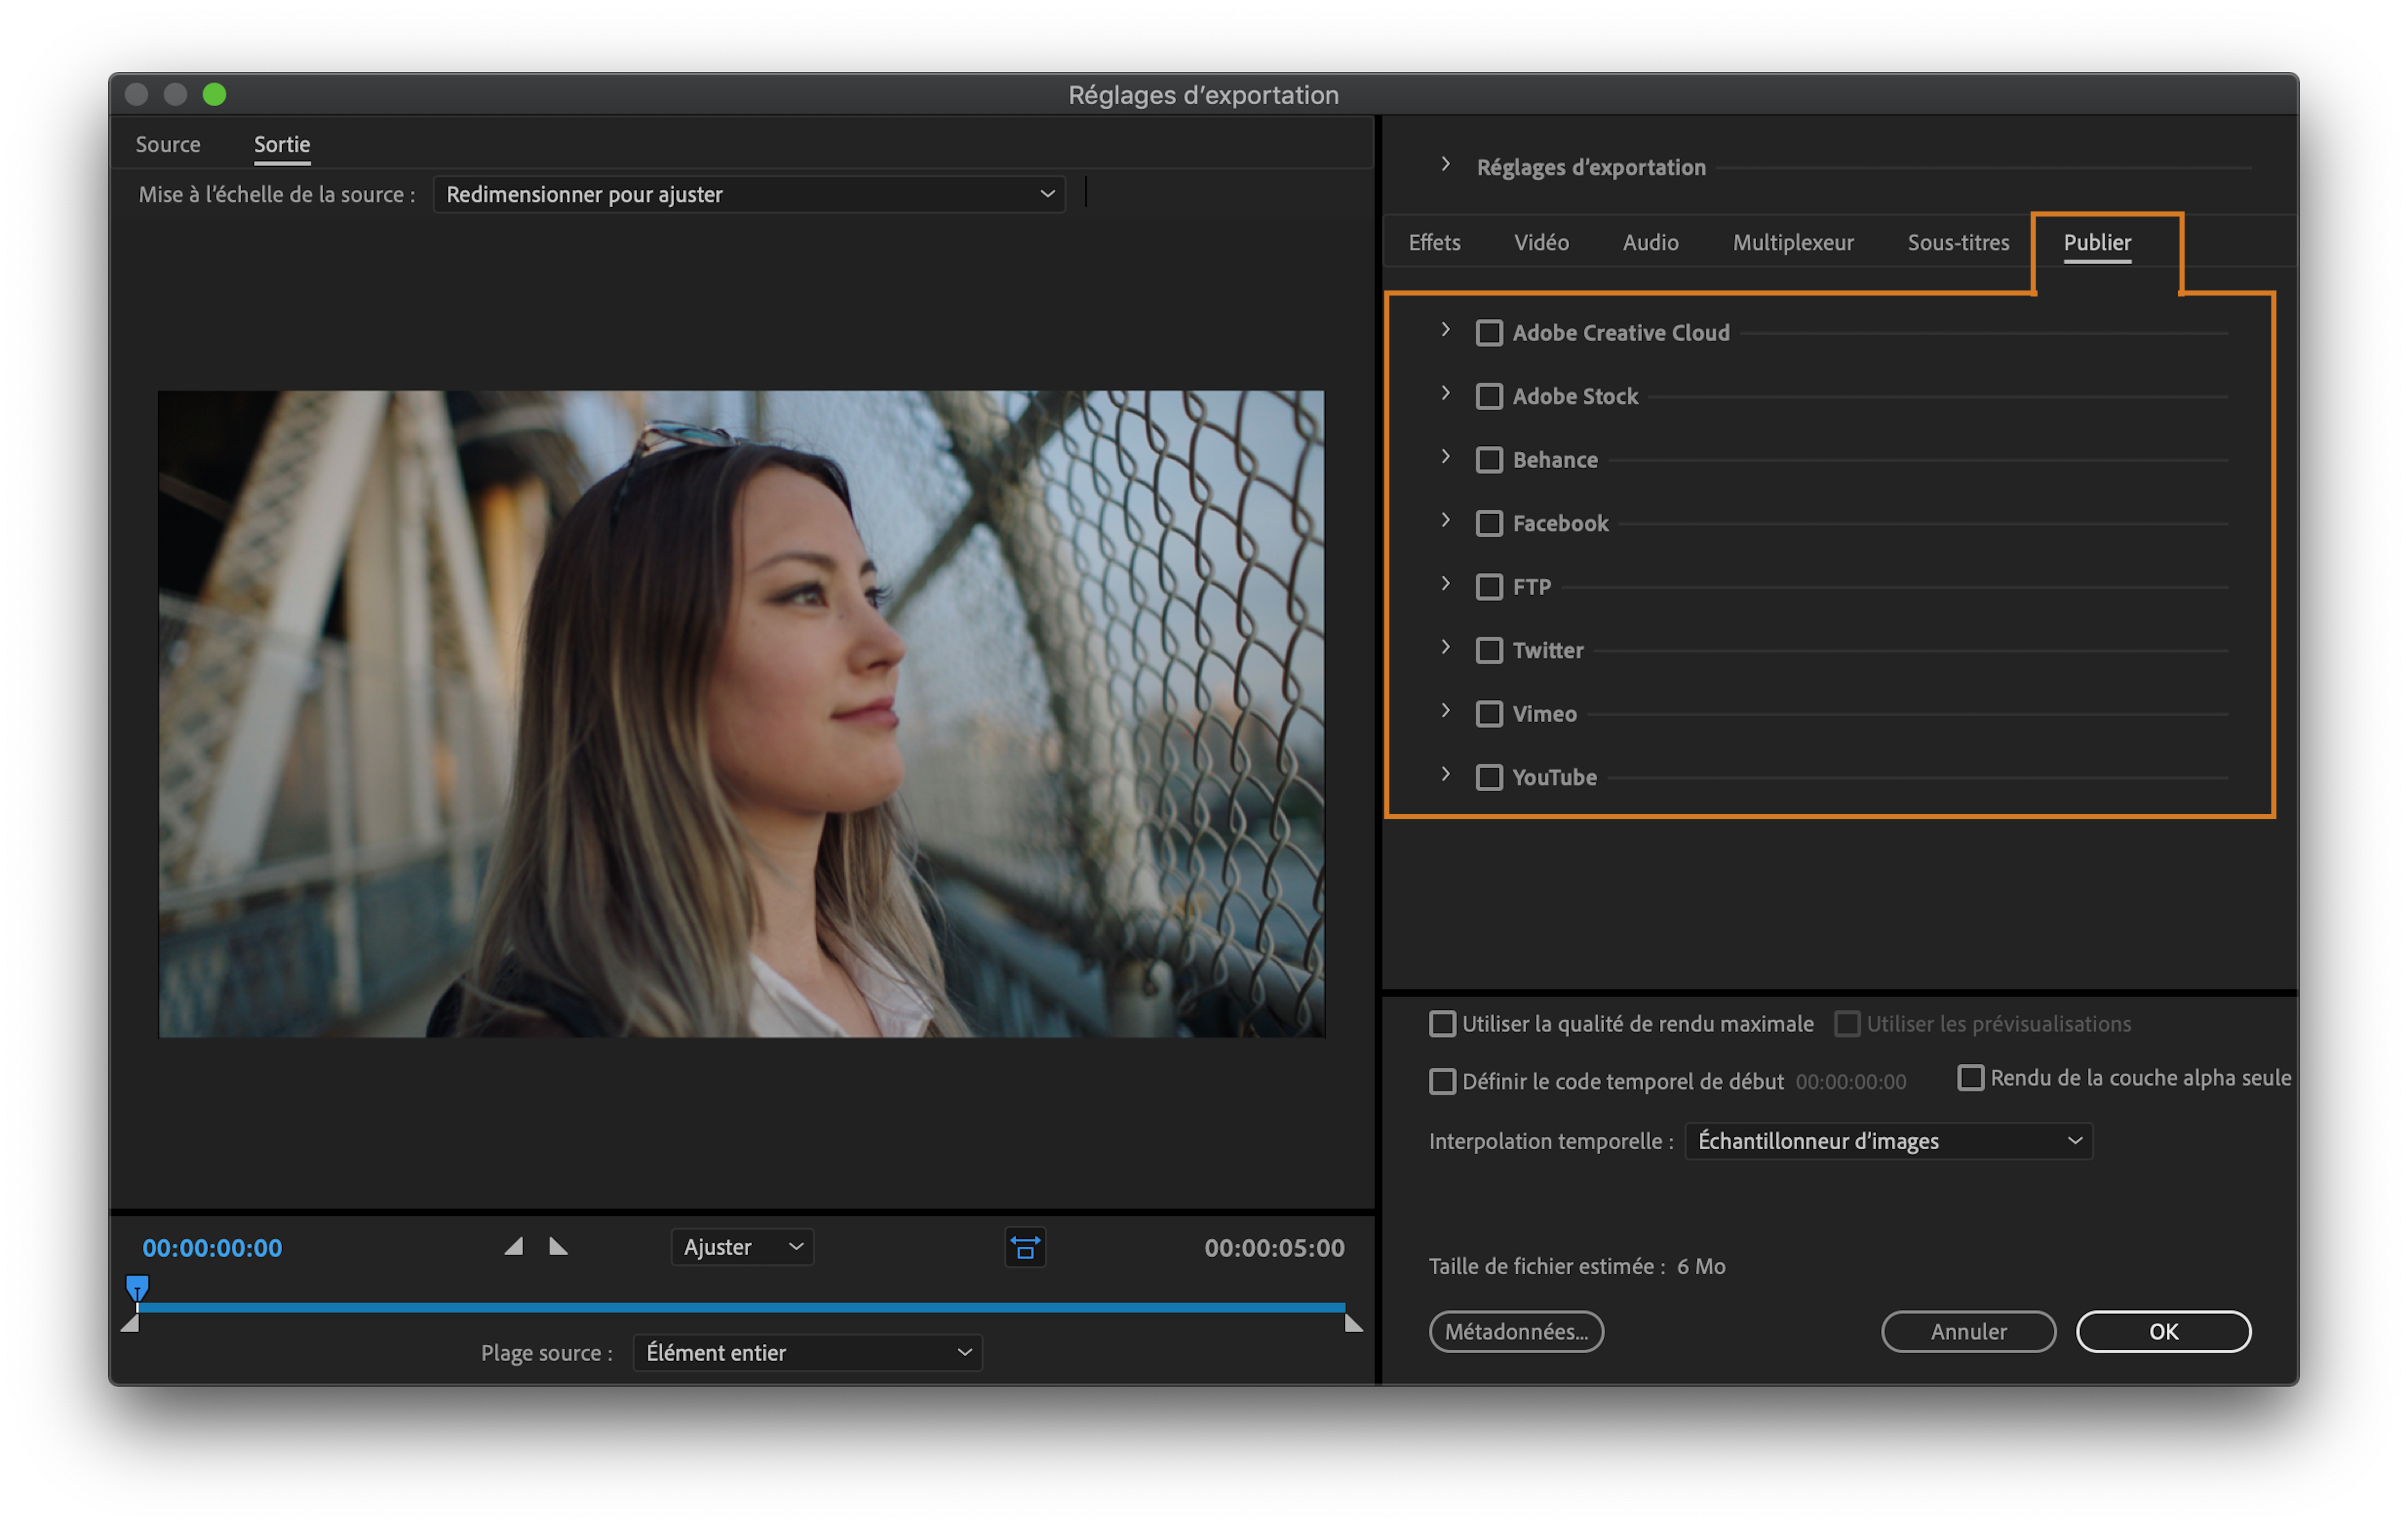Image resolution: width=2408 pixels, height=1528 pixels.
Task: Check the Facebook publish checkbox
Action: (x=1489, y=523)
